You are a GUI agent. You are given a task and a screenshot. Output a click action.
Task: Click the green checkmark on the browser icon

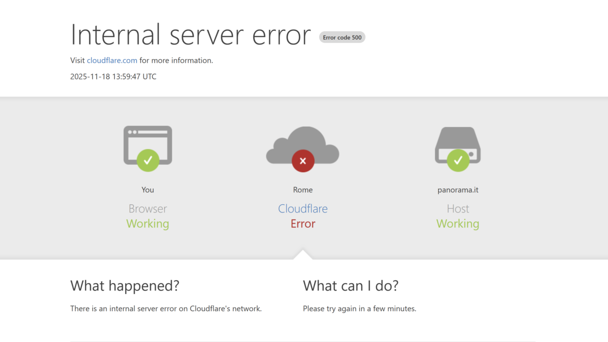click(x=147, y=161)
